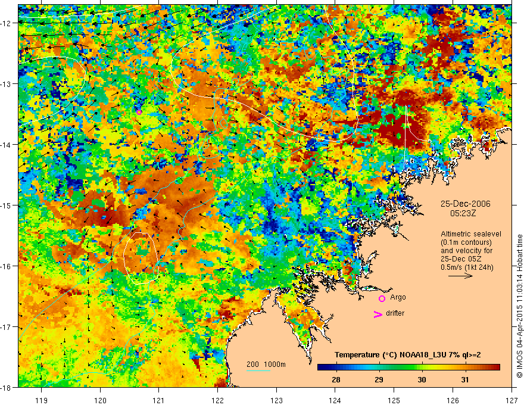Screen dimensions: 524x405
Task: Click the latitude label -17
Action: [6, 326]
